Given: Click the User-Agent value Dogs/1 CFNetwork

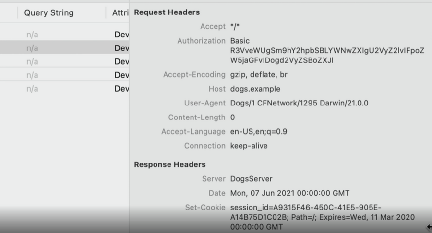Looking at the screenshot, I should [299, 103].
